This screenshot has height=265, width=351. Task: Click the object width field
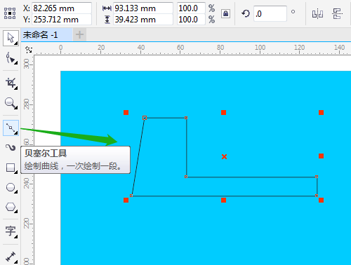tap(143, 8)
